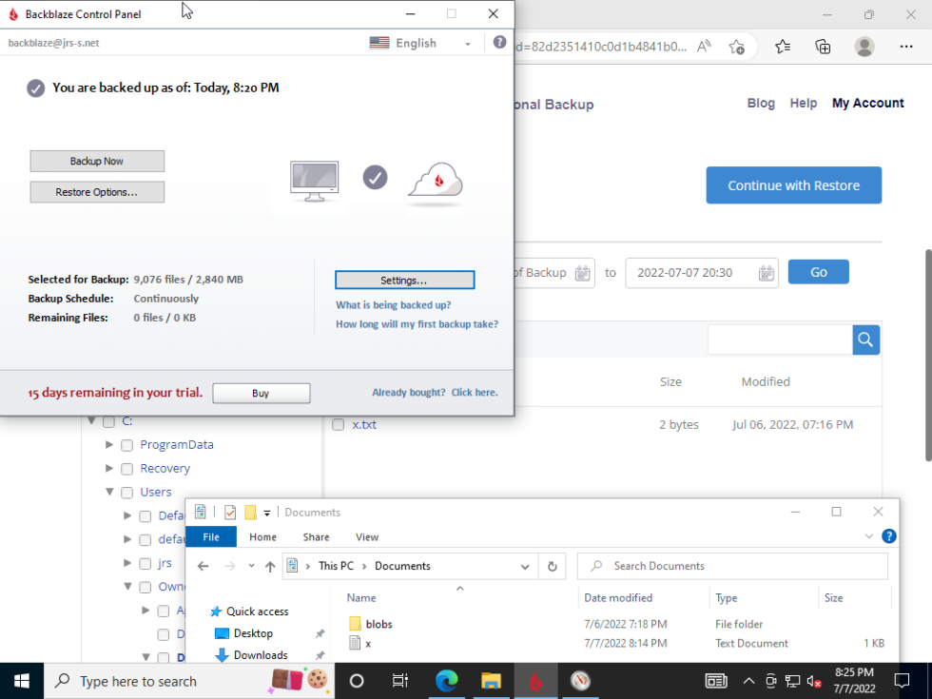Expand the Recovery folder tree node
Viewport: 932px width, 699px height.
[x=108, y=468]
